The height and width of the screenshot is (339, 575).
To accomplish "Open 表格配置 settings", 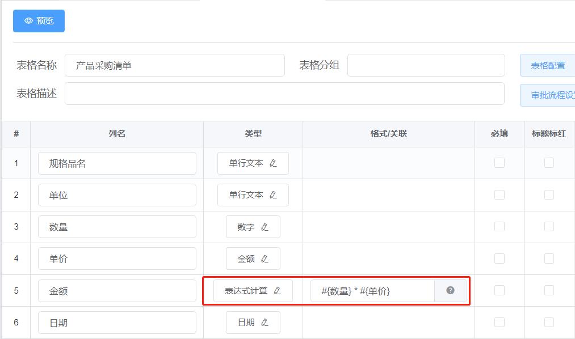I will [x=547, y=65].
